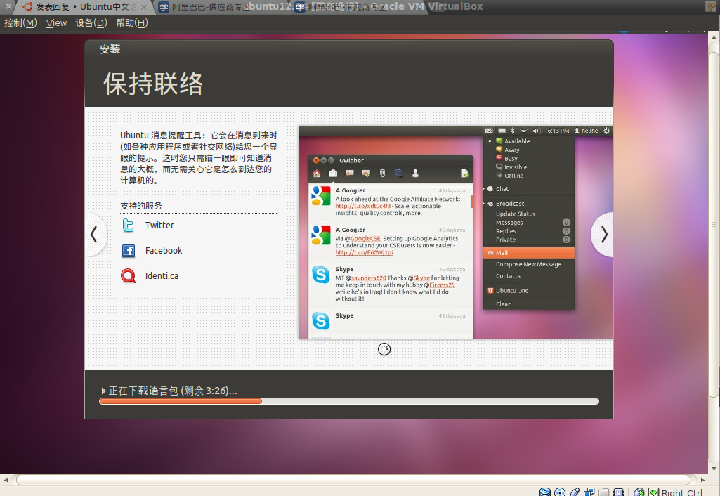The image size is (720, 496).
Task: Click the VirtualBox network adapters status icon
Action: (x=589, y=492)
